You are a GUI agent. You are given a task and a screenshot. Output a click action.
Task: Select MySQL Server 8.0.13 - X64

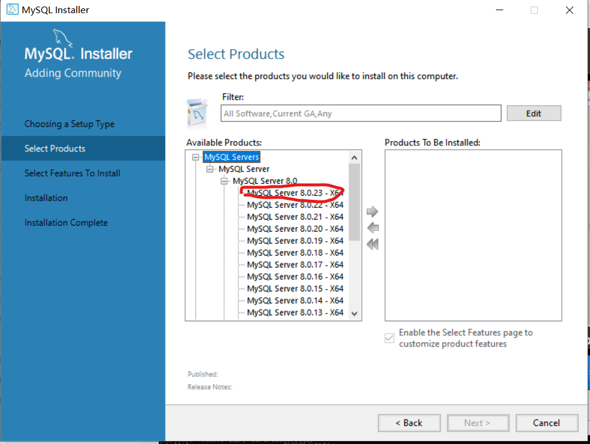point(295,313)
